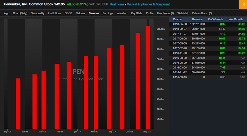247x136 pixels.
Task: Sort by the Revenue column header
Action: tap(197, 19)
